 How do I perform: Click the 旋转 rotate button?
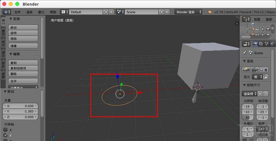pos(23,33)
